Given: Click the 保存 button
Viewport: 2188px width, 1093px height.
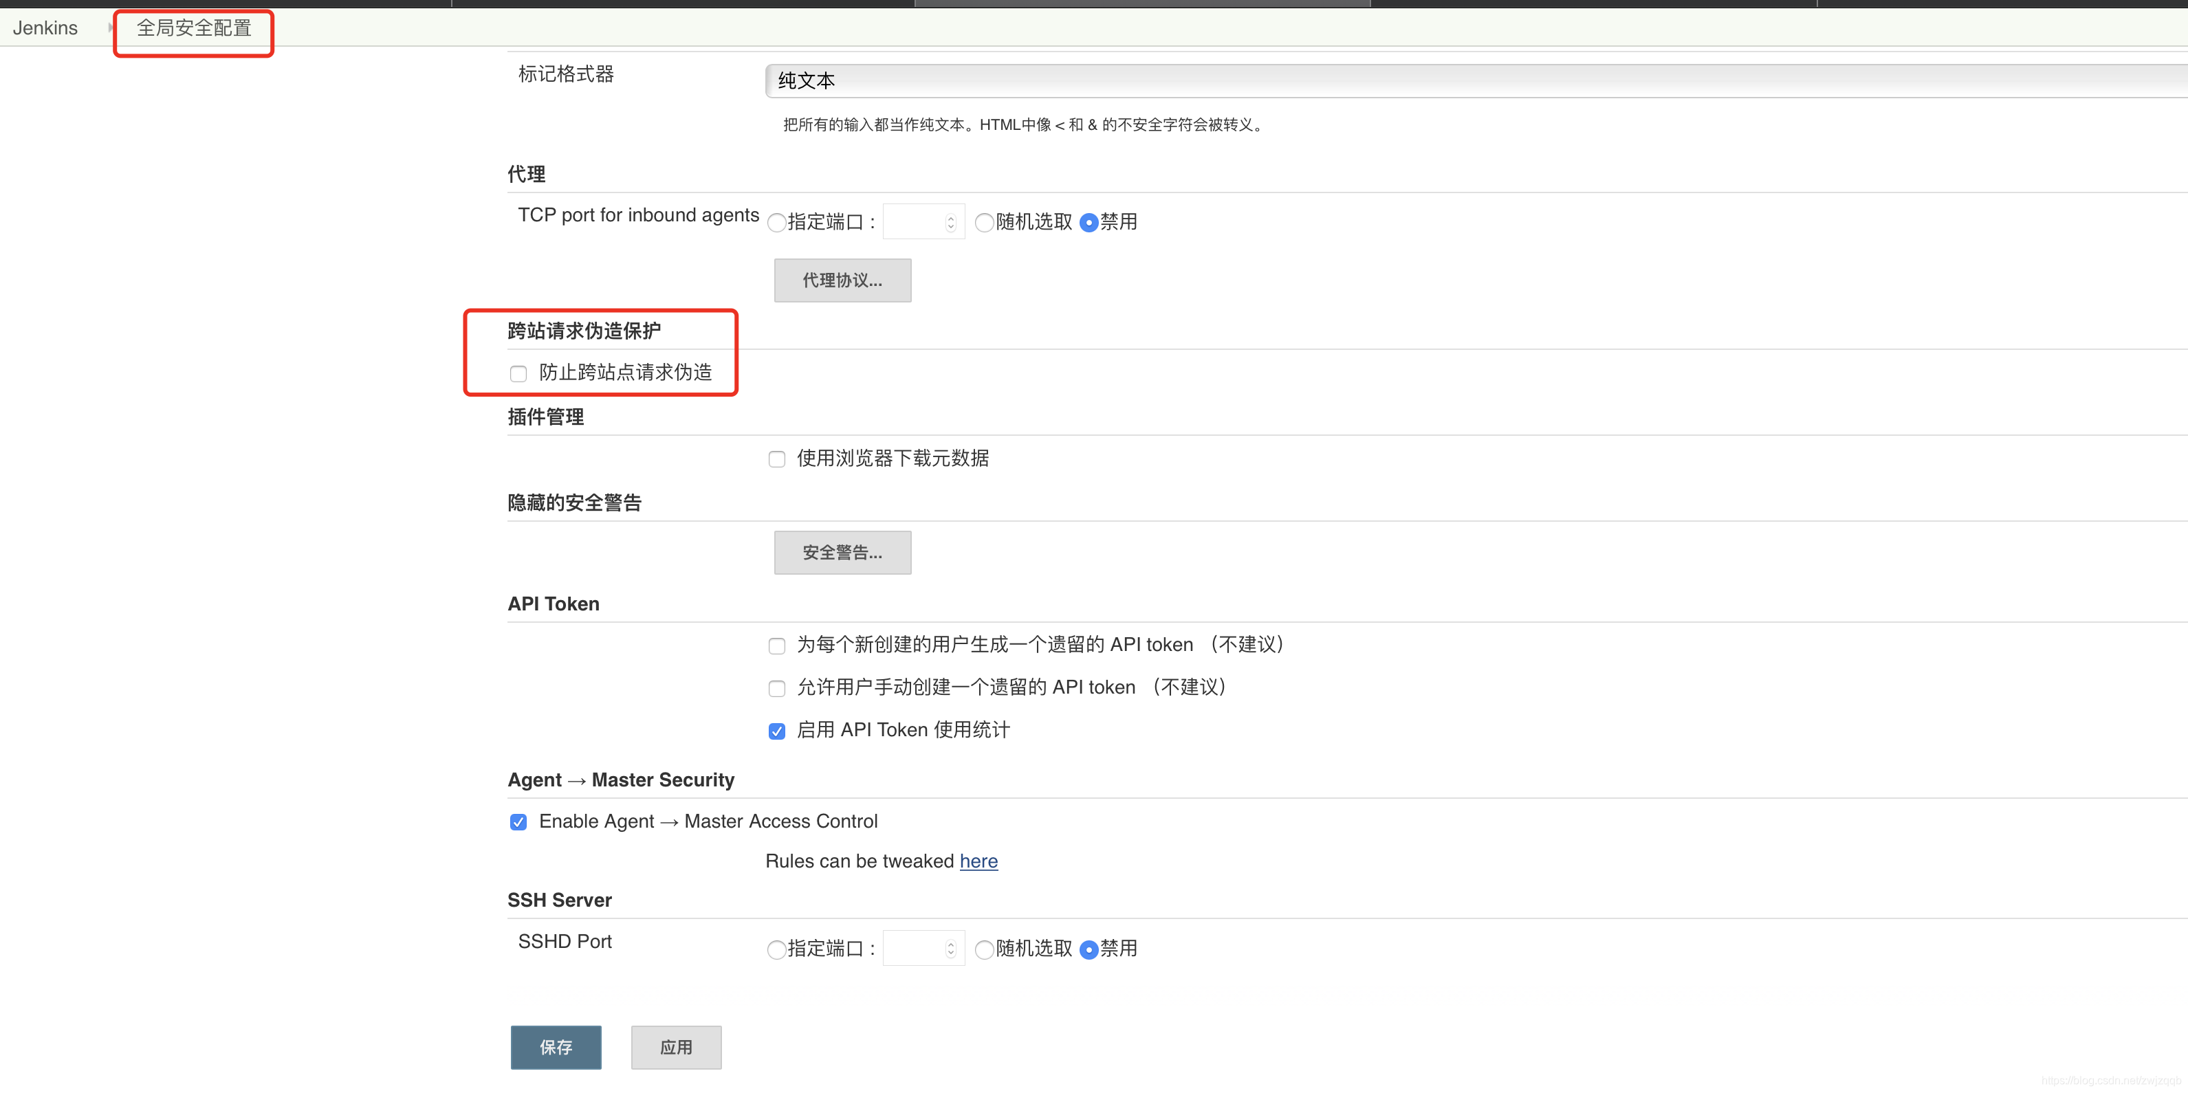Looking at the screenshot, I should pyautogui.click(x=556, y=1047).
